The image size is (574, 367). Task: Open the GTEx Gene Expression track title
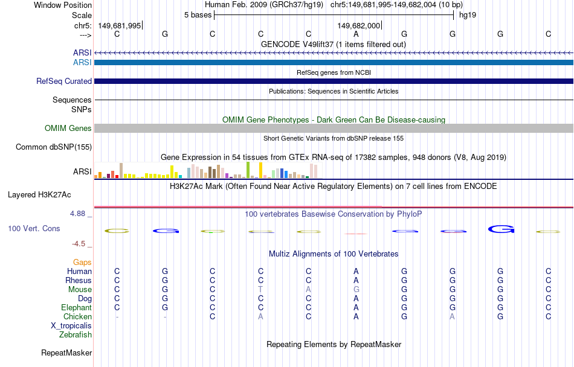[334, 157]
